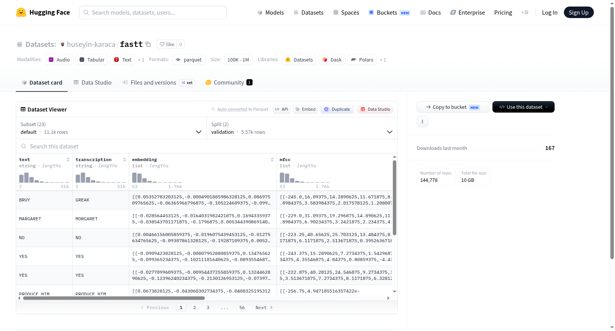Screen dimensions: 615x331
Task: Click the Embed button
Action: point(305,109)
